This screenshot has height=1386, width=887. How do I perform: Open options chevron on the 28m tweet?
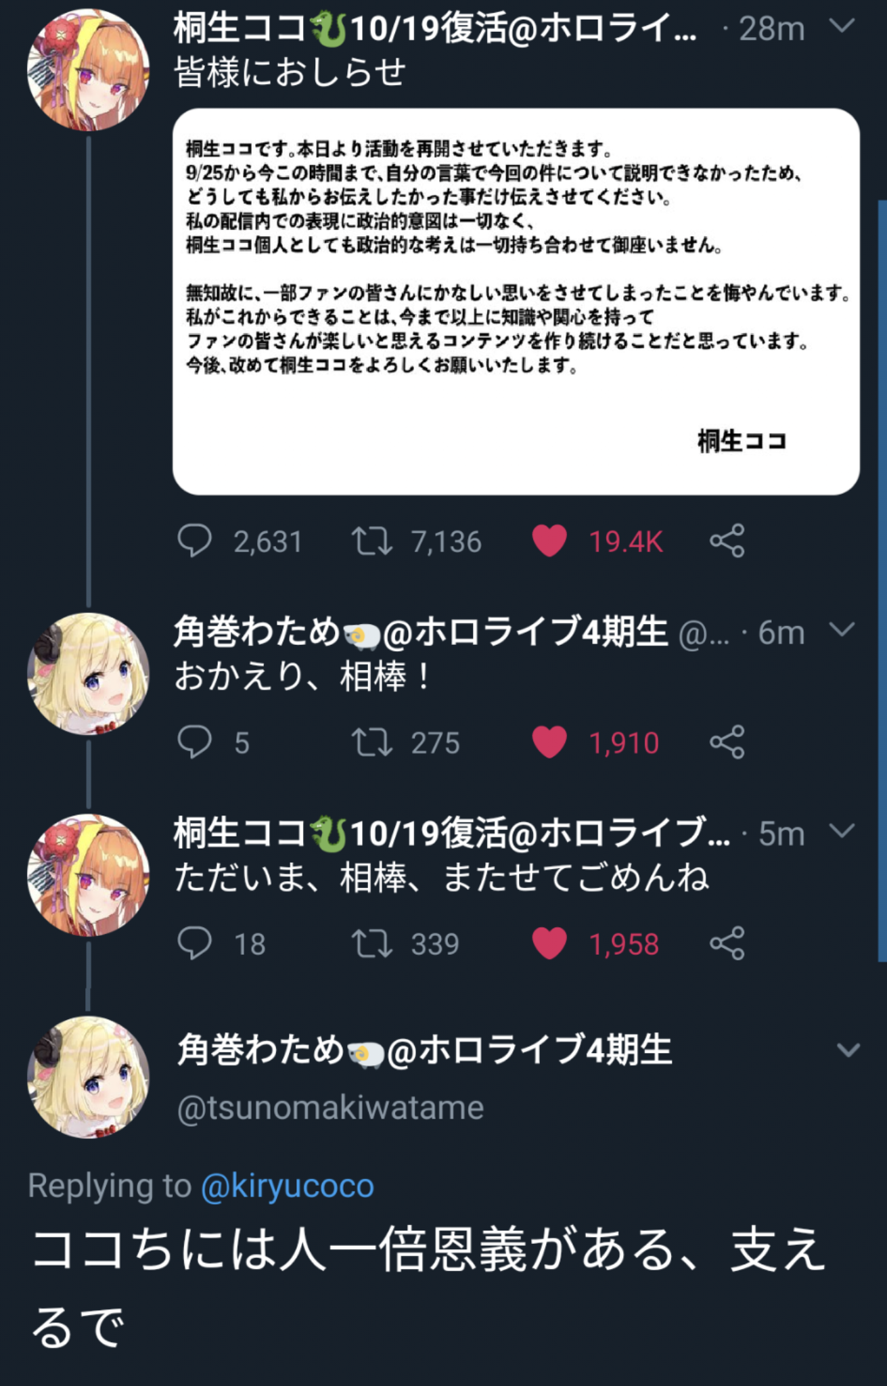pyautogui.click(x=842, y=26)
